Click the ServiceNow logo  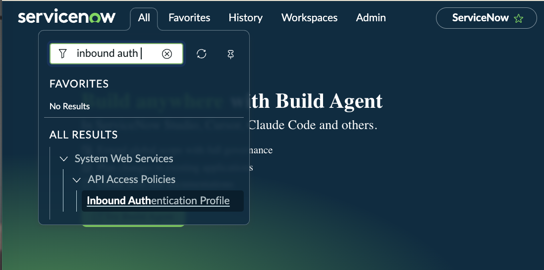[66, 17]
